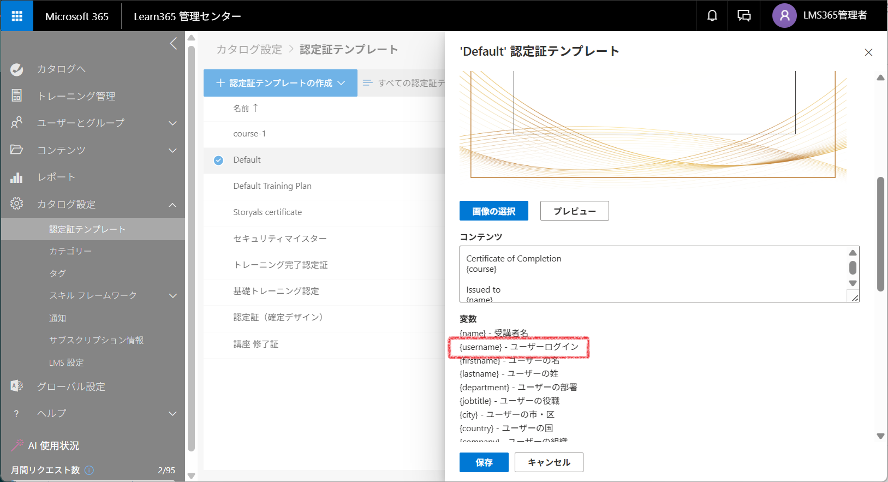The height and width of the screenshot is (482, 888).
Task: Click the プレビュー button
Action: pos(574,211)
